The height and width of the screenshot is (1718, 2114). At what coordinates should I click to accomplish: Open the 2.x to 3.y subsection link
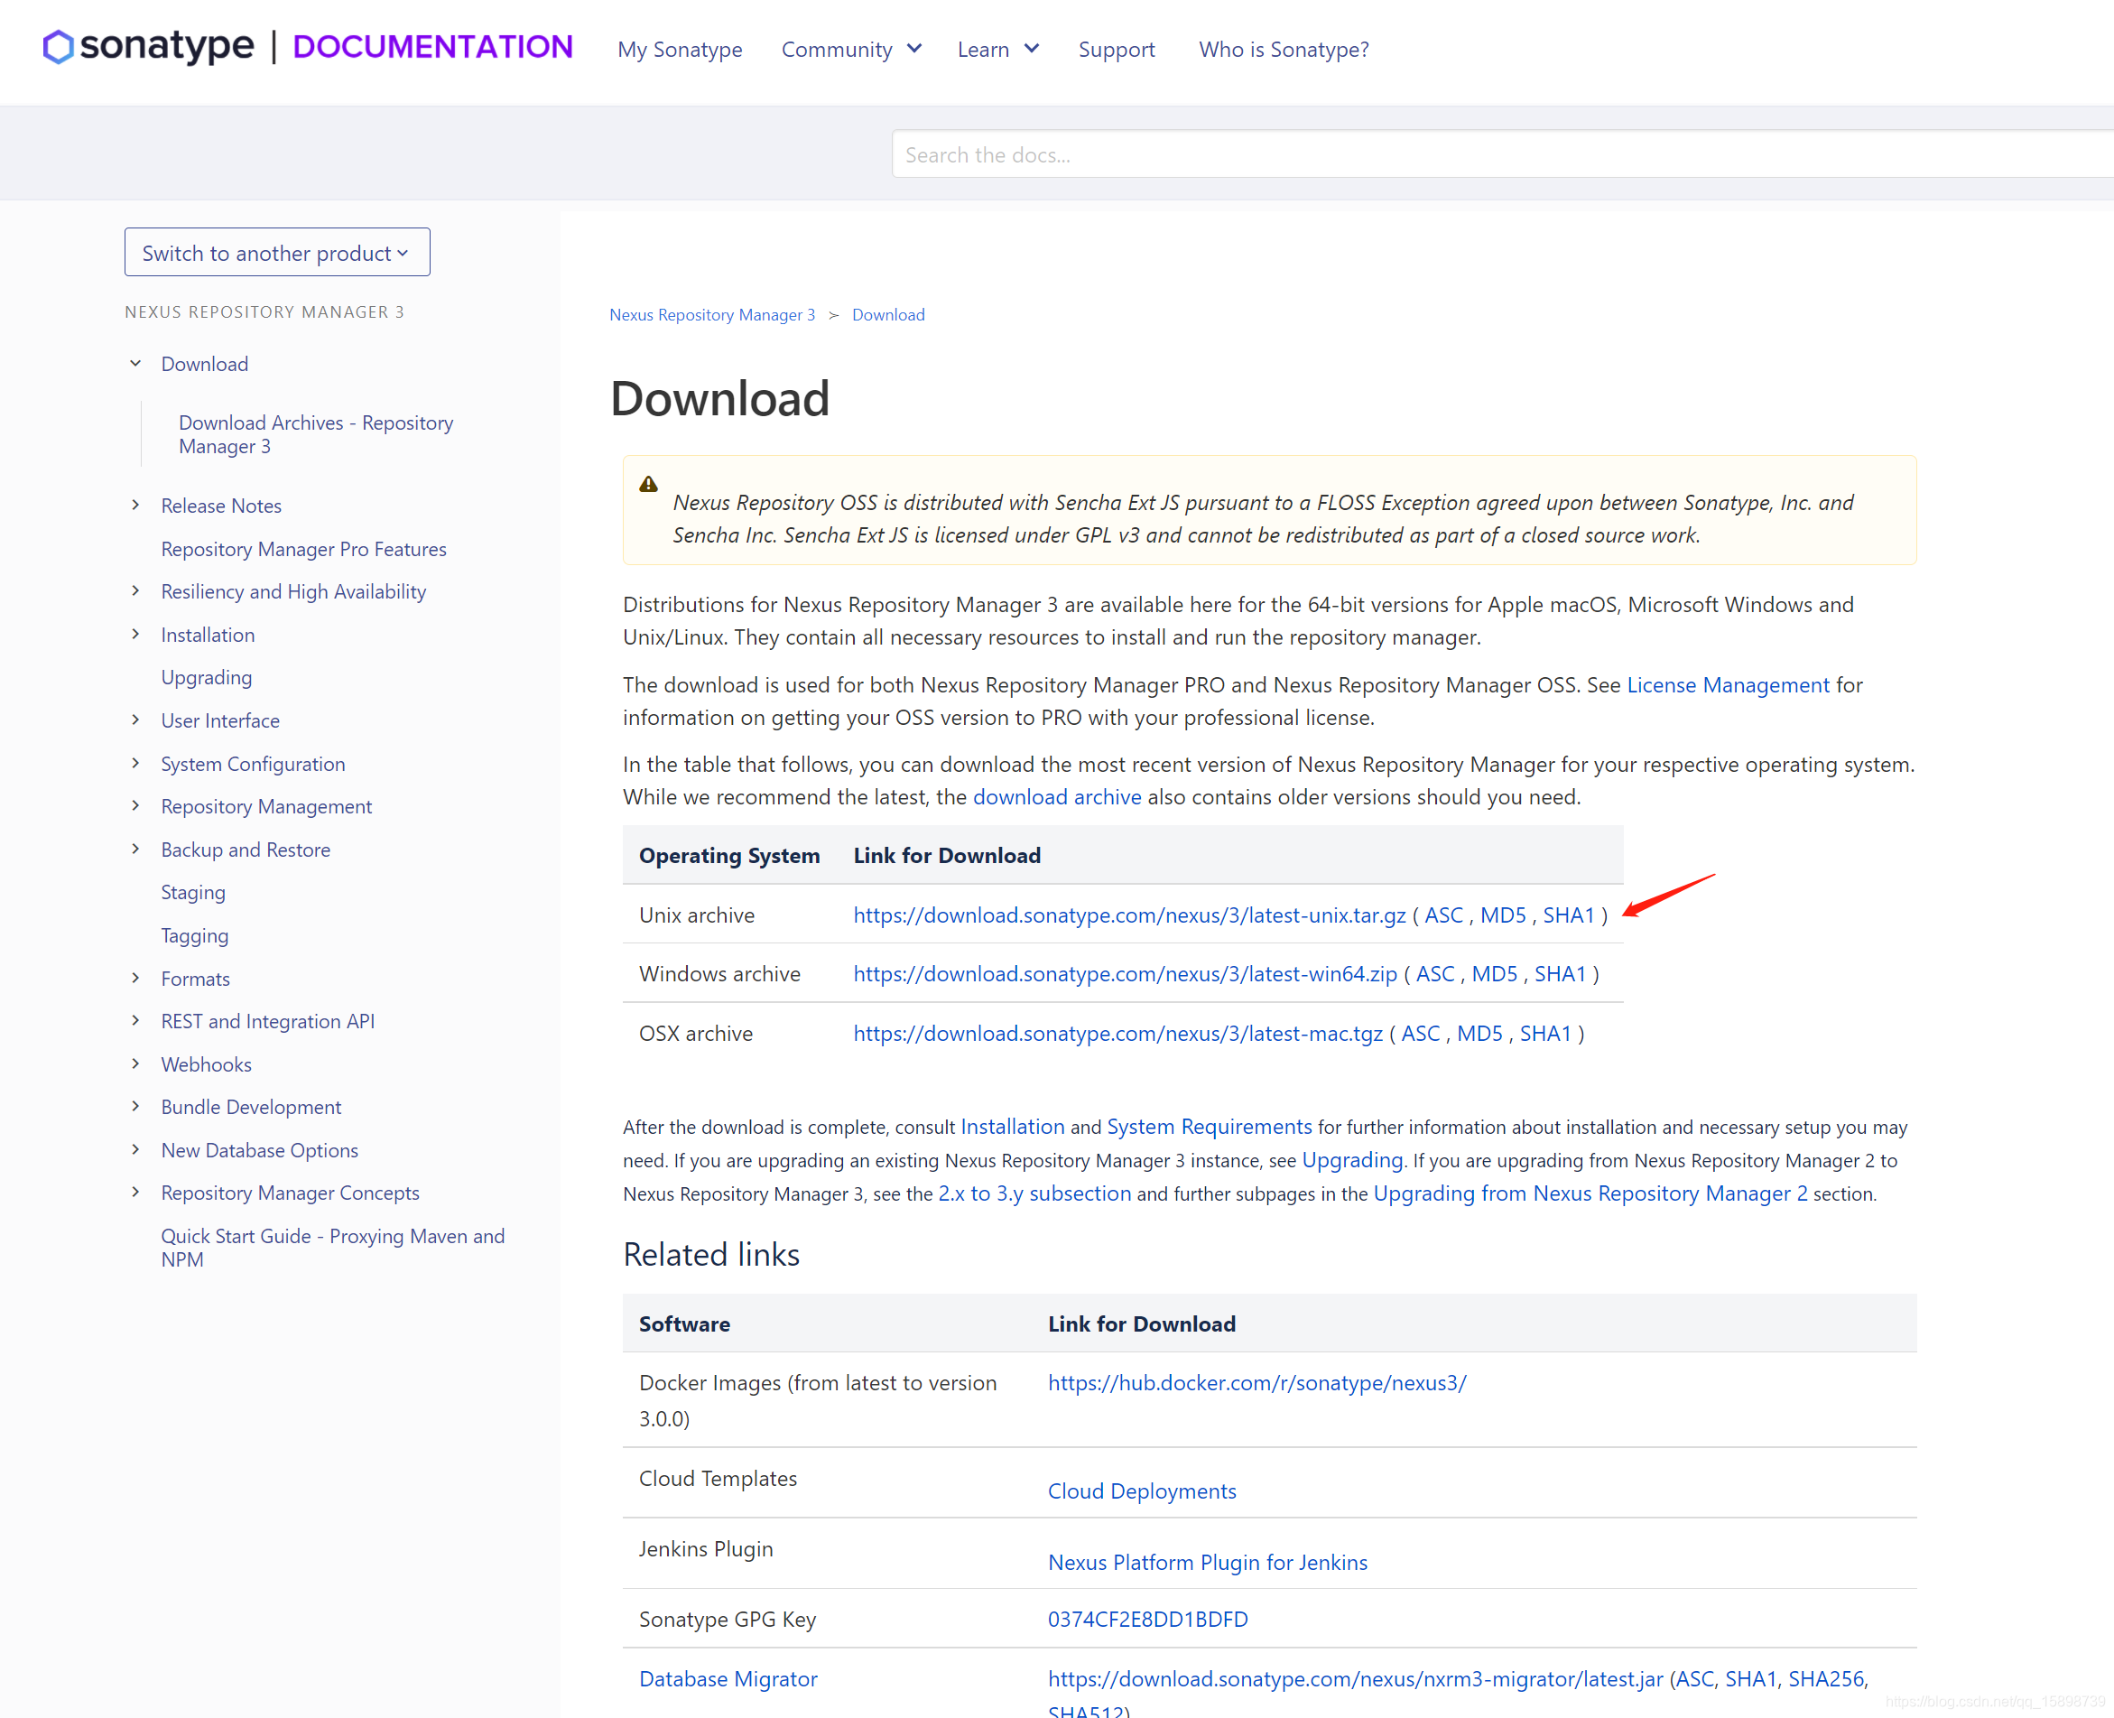(1034, 1193)
